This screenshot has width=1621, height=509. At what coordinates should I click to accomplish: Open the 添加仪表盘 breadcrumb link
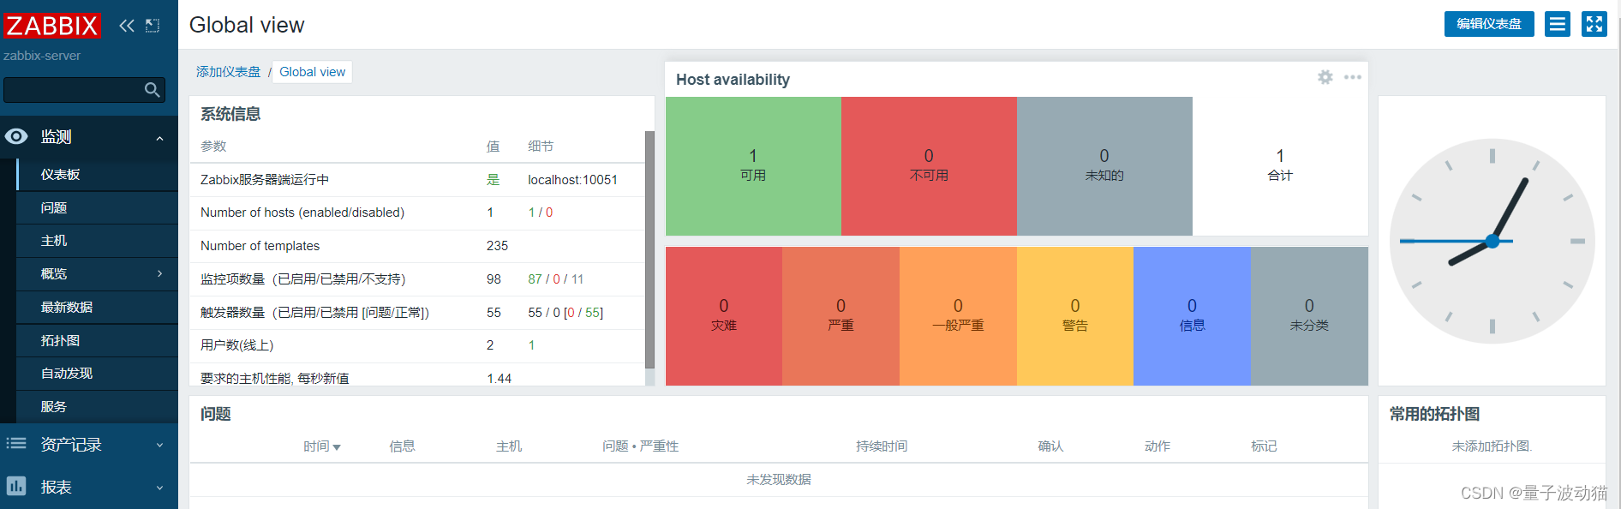click(228, 72)
